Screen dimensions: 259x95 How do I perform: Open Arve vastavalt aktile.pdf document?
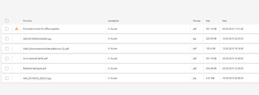point(35,58)
